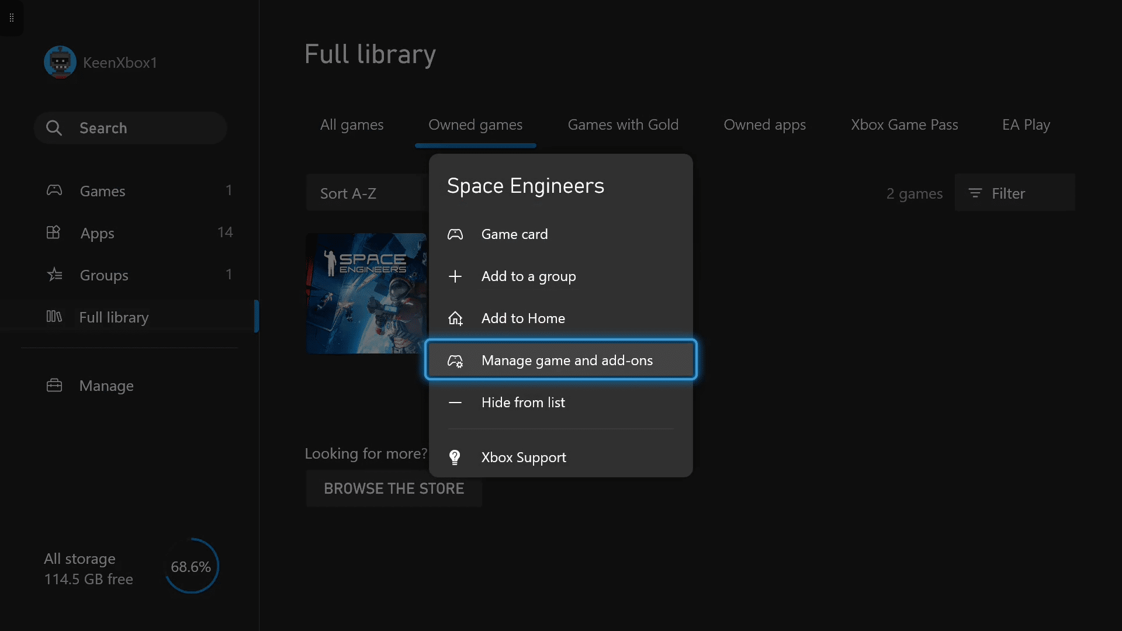The image size is (1122, 631).
Task: Click the Filter lines icon
Action: tap(975, 193)
